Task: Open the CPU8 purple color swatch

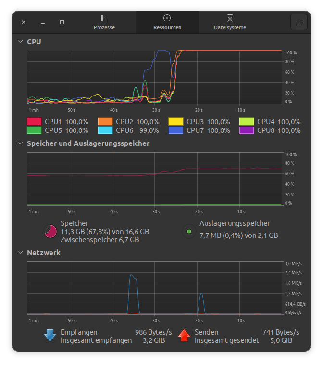Action: point(247,130)
